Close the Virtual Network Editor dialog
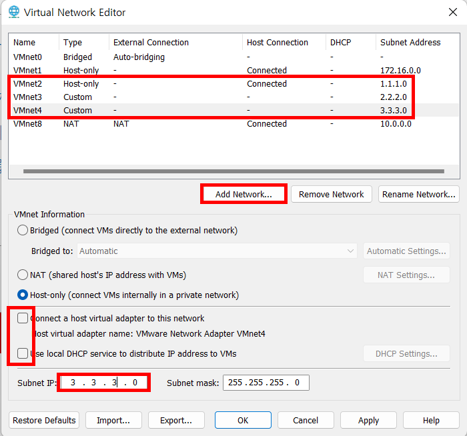 [x=453, y=12]
